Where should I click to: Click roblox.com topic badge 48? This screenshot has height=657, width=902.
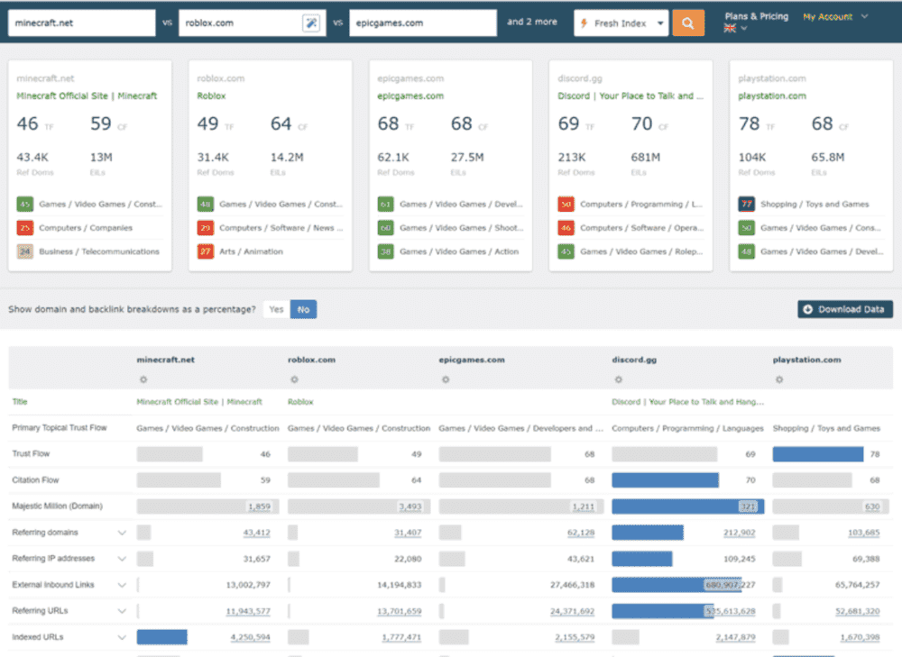click(206, 204)
